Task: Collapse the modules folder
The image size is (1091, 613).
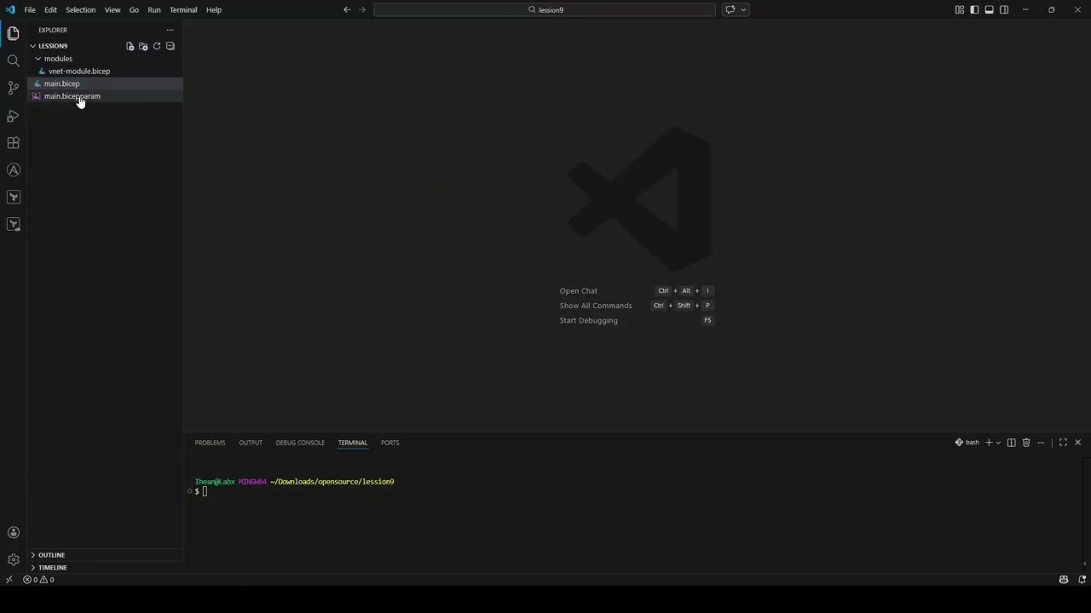Action: point(58,59)
